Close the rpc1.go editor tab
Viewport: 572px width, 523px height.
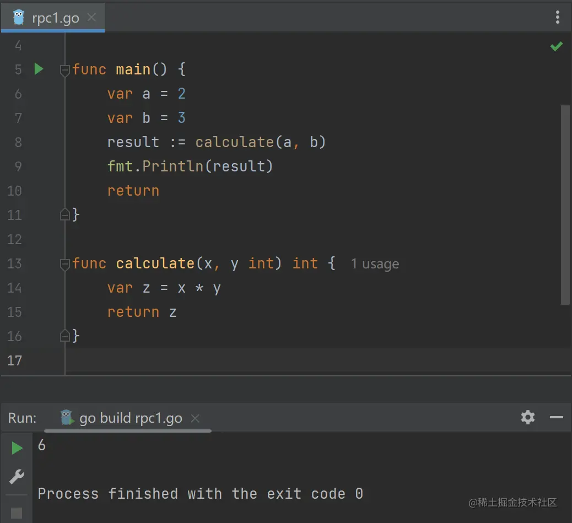point(91,17)
